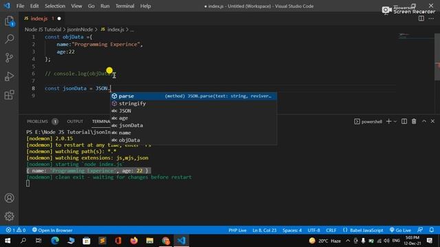Open the Run and Debug view
Screen dimensions: 440x247
point(9,76)
